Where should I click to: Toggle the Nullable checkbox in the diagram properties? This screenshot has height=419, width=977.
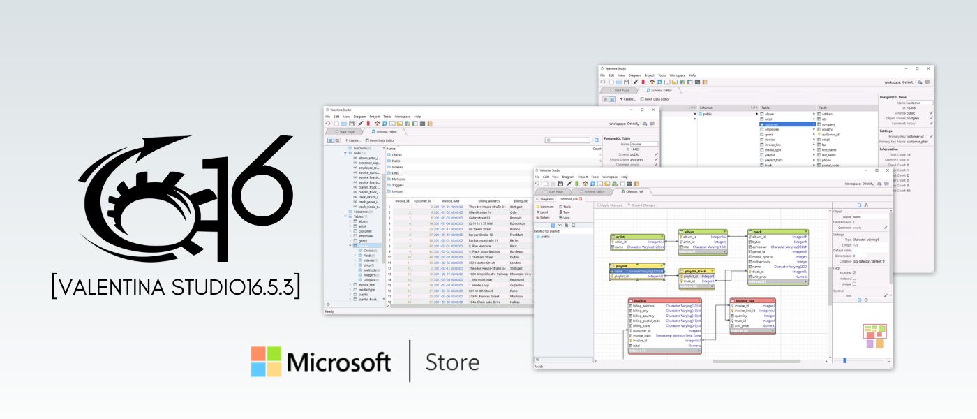coord(854,273)
